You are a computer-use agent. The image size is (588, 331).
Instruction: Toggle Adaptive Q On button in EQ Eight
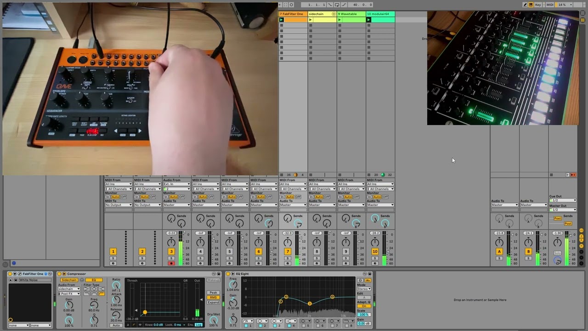coord(364,306)
